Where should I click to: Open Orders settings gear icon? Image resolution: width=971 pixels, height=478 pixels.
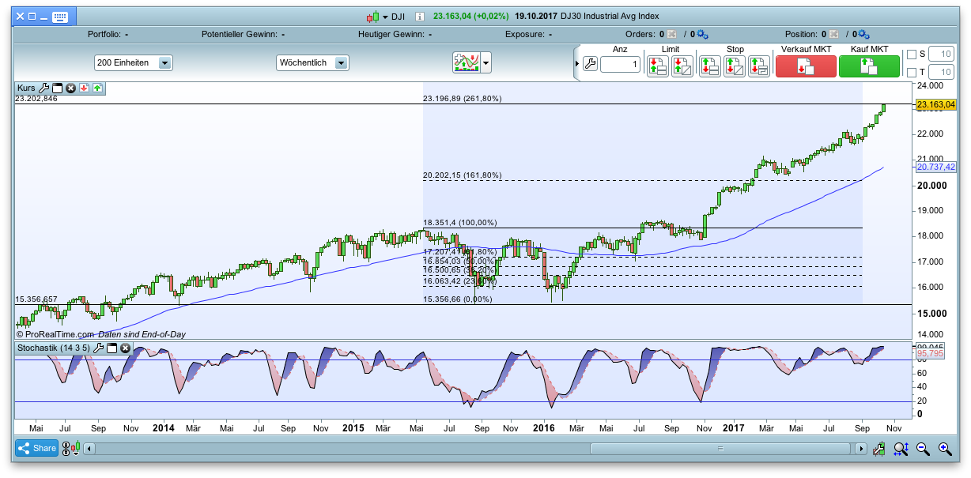[x=701, y=35]
